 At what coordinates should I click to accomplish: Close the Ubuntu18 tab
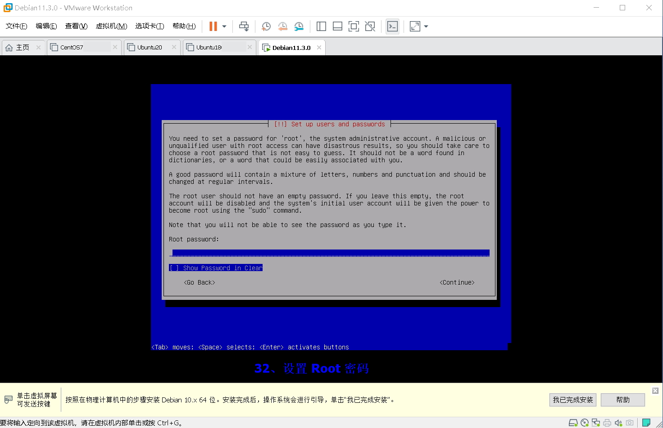tap(250, 47)
